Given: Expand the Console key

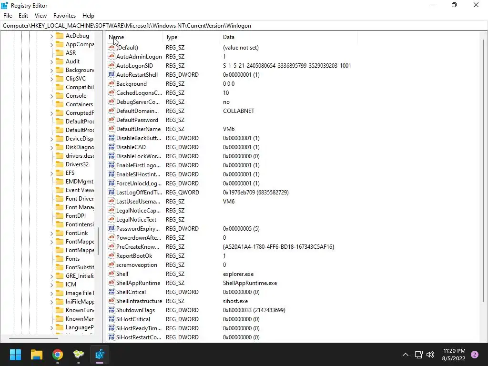Looking at the screenshot, I should click(51, 96).
